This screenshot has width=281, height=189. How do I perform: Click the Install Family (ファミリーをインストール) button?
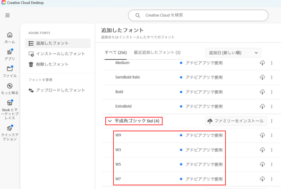tap(236, 121)
